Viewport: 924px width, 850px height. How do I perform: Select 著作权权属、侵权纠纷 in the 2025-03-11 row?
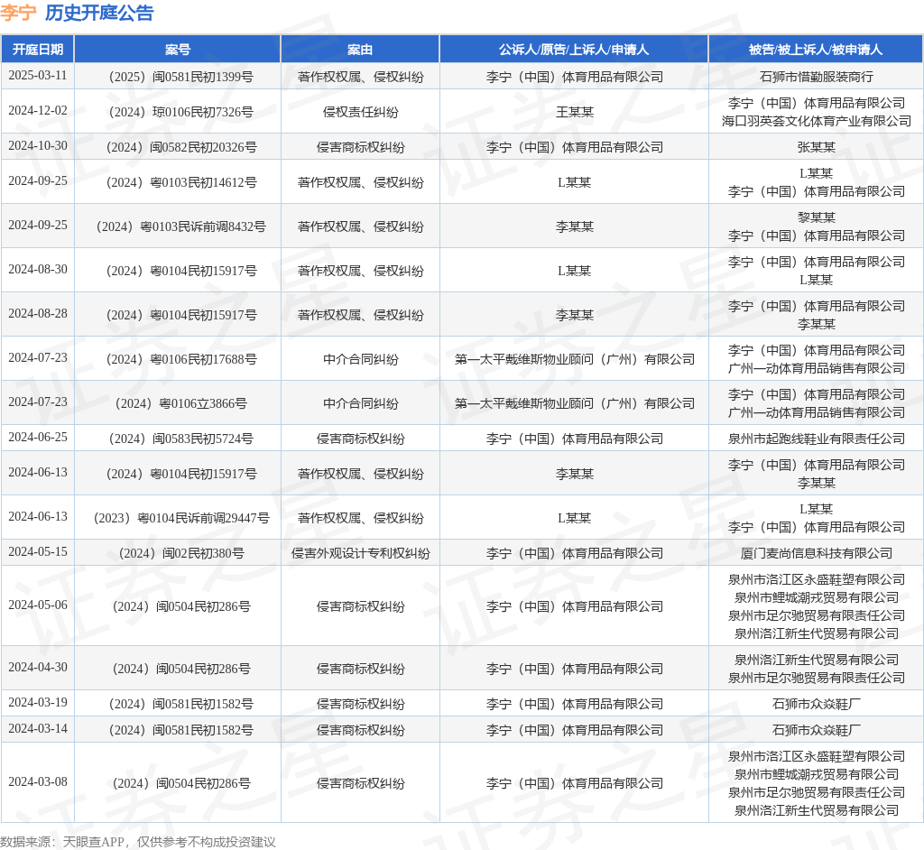coord(361,77)
